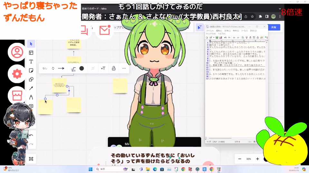309x173 pixels.
Task: Open Microsoft Teams from the taskbar
Action: [141, 169]
